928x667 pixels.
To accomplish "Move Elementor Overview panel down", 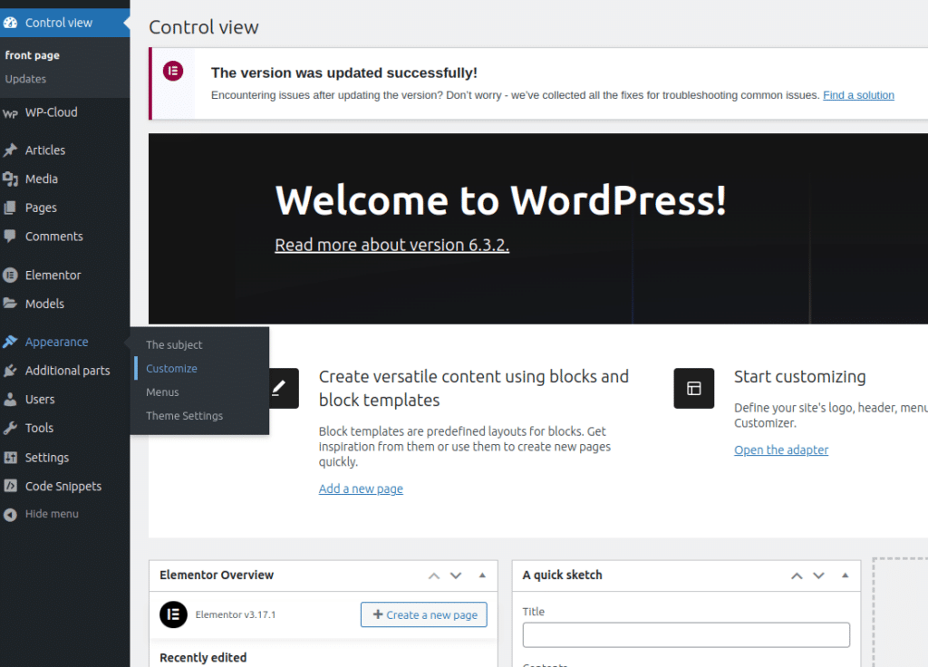I will pos(456,575).
